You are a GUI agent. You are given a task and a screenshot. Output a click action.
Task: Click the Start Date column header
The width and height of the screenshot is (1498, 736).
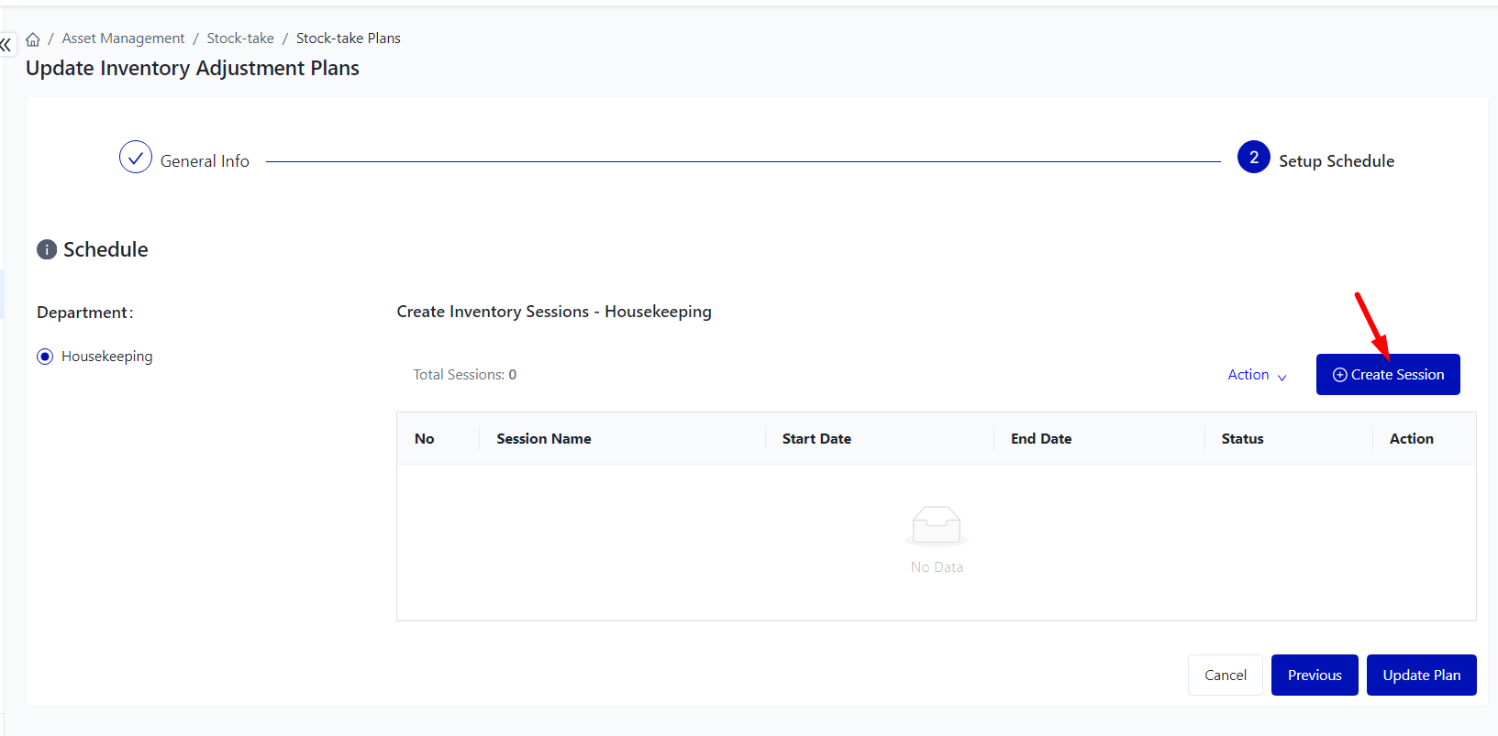point(816,439)
